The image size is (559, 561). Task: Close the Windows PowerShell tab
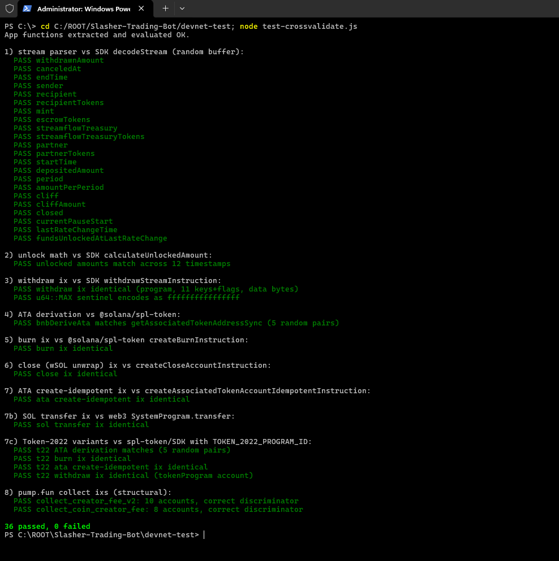(141, 8)
